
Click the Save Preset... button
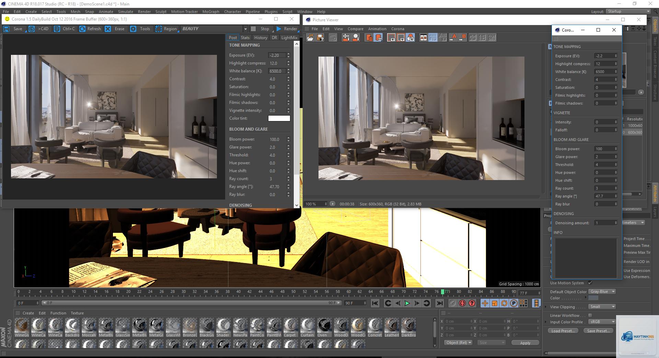(x=598, y=331)
